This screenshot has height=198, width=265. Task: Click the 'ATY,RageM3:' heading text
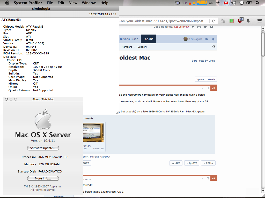click(x=11, y=20)
